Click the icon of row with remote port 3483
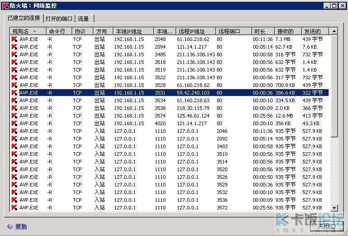Image resolution: width=348 pixels, height=236 pixels. click(x=14, y=146)
